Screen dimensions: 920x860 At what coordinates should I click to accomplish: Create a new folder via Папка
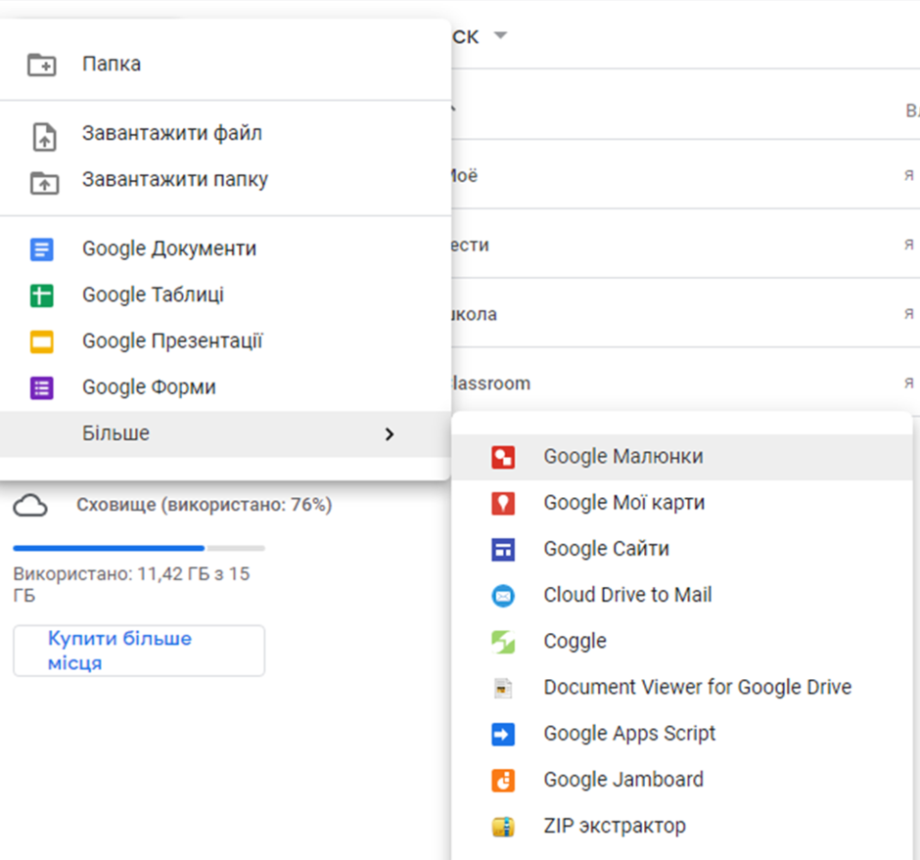click(x=225, y=64)
